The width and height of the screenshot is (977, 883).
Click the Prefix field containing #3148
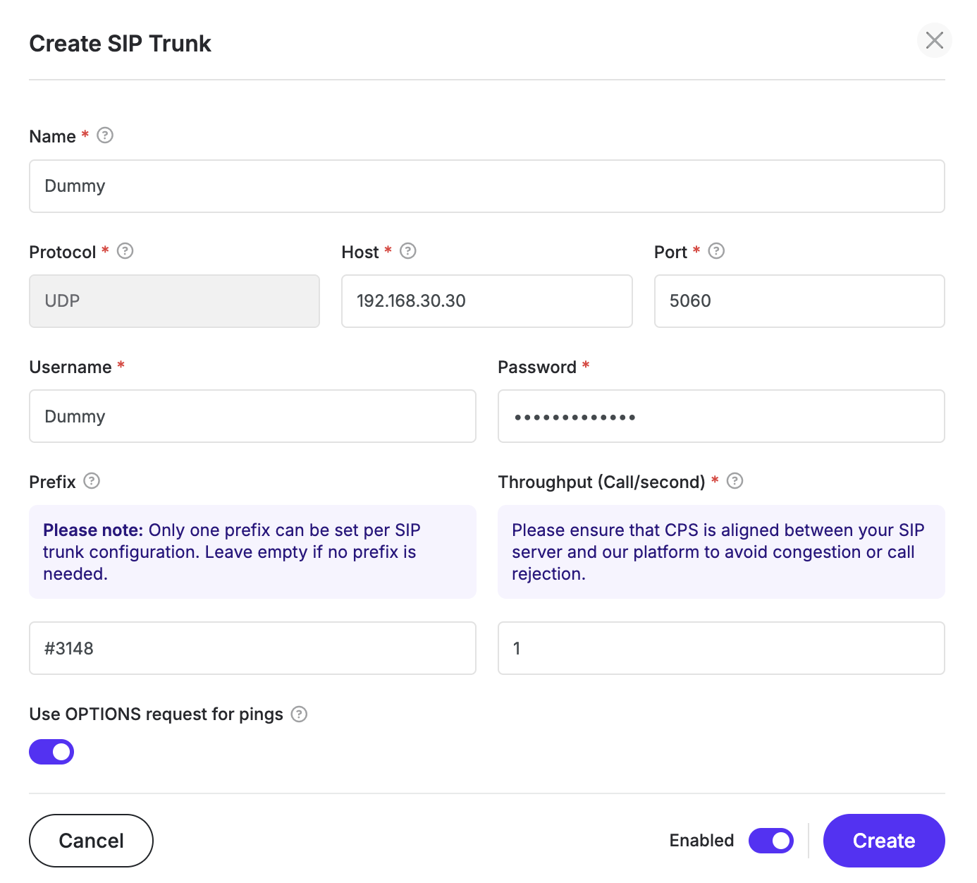tap(252, 648)
